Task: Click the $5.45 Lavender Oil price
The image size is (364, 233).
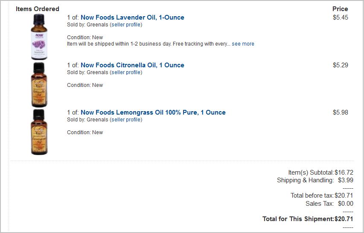Action: coord(341,17)
